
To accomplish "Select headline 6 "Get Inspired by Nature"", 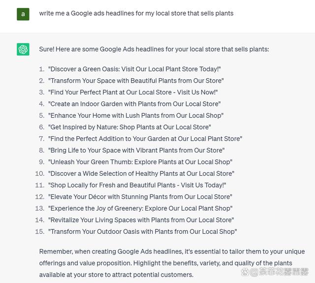I will tap(129, 127).
